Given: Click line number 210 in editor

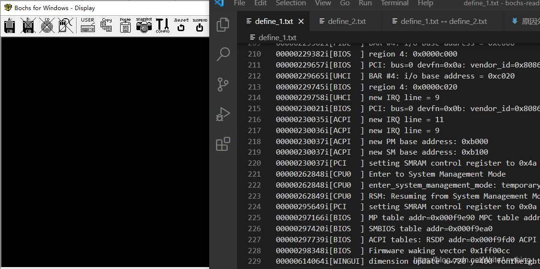Looking at the screenshot, I should (x=255, y=54).
